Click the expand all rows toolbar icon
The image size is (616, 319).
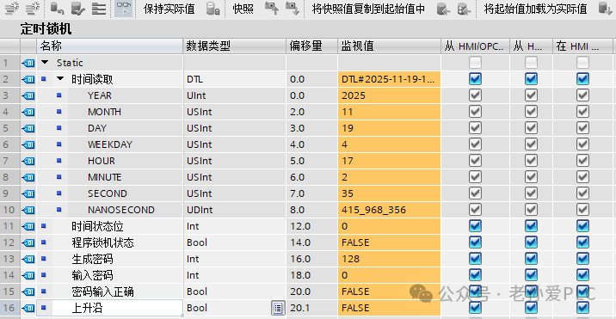click(x=99, y=9)
